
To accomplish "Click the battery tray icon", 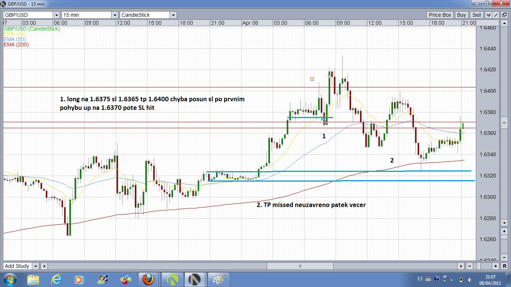I will click(461, 280).
